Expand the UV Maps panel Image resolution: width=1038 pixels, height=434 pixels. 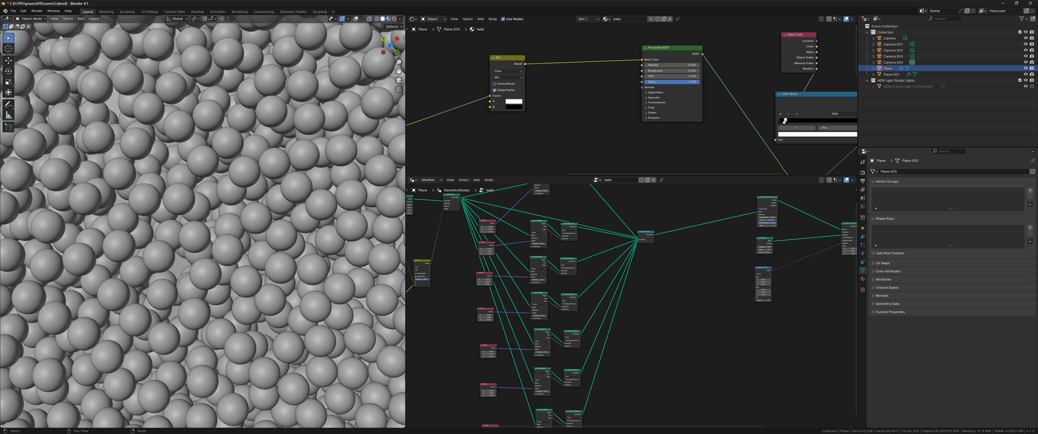point(882,263)
